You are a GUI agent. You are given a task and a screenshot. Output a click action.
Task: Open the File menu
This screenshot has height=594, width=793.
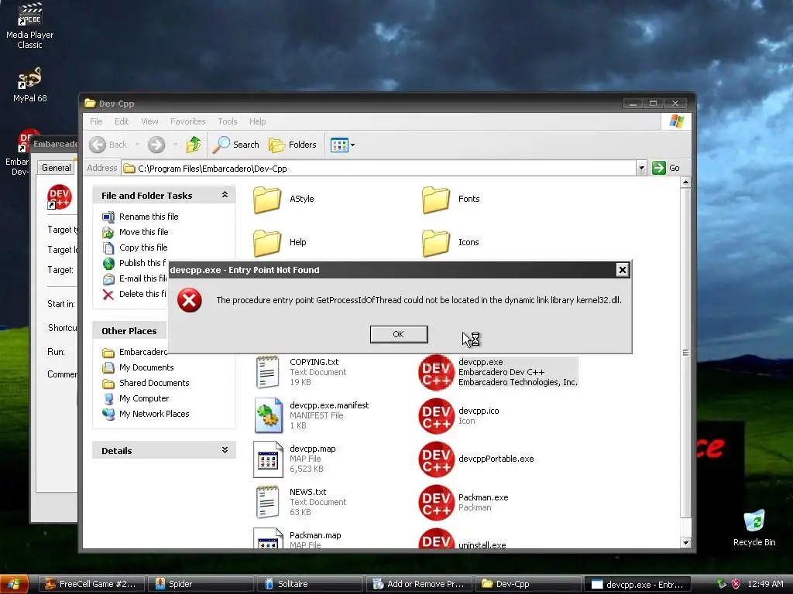pyautogui.click(x=96, y=121)
